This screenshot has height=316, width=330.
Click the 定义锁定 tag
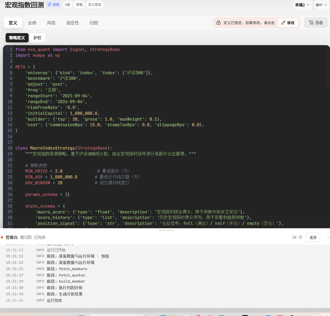95,5
